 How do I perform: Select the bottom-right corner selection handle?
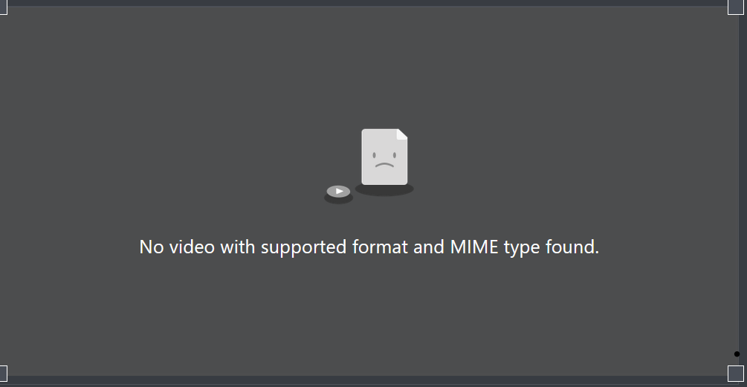click(736, 374)
